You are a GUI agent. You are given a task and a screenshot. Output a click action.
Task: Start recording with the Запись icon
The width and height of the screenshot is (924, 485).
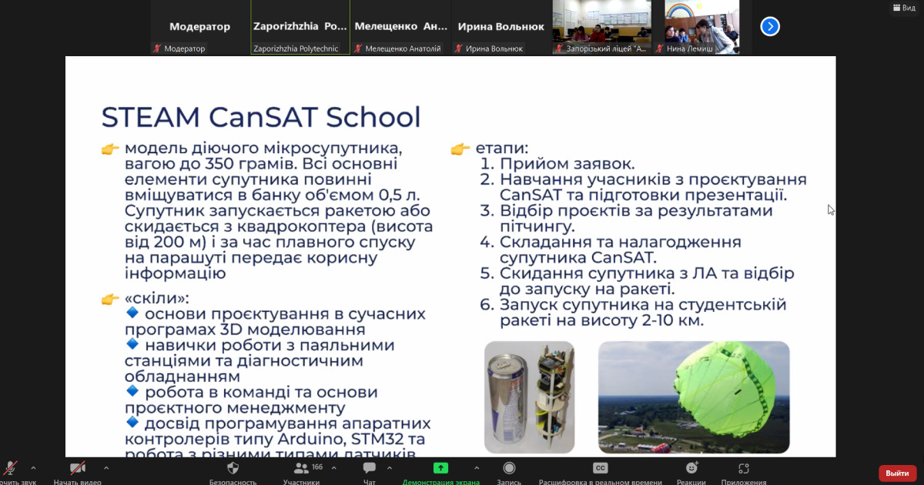(509, 468)
